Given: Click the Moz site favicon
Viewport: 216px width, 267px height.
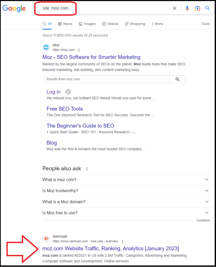Looking at the screenshot, I should click(46, 47).
